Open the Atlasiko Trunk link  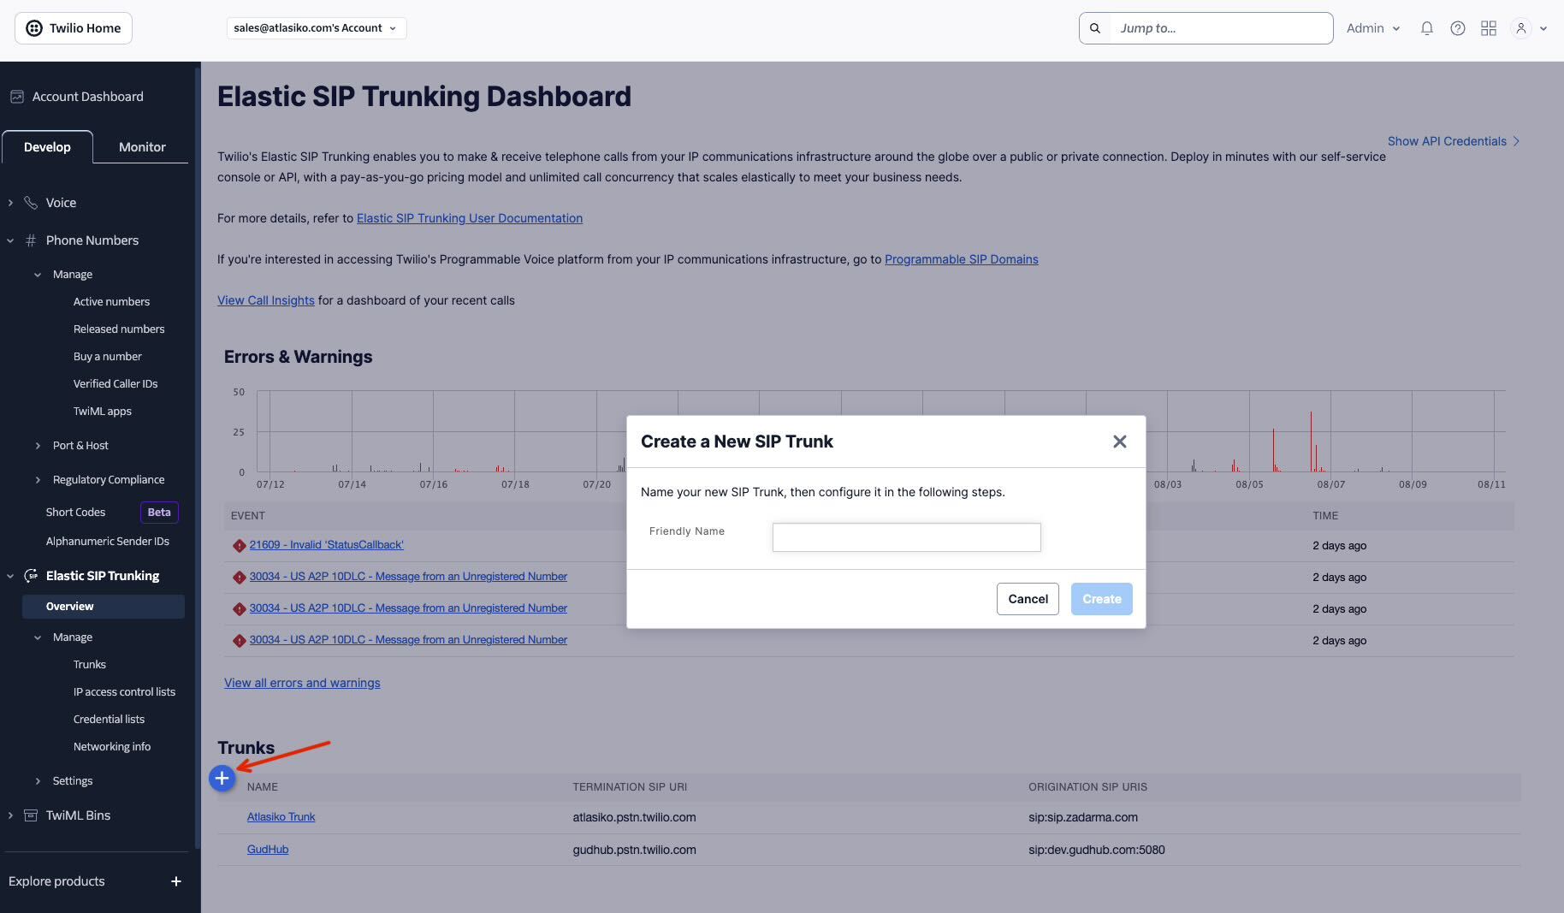281,817
